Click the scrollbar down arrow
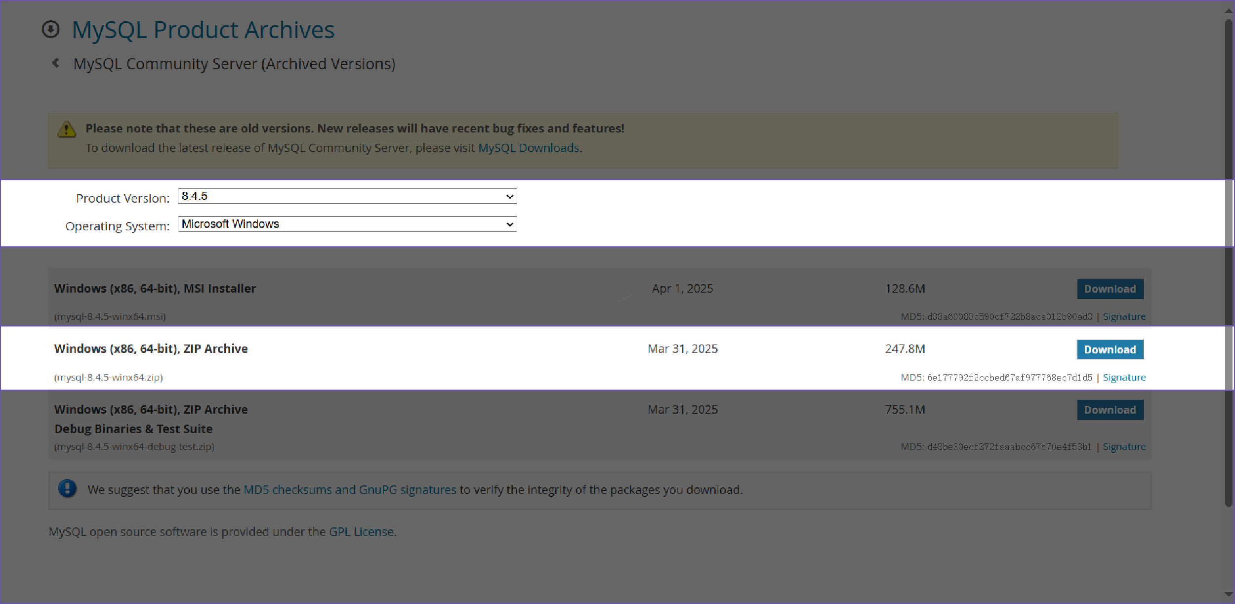The height and width of the screenshot is (604, 1235). 1229,594
